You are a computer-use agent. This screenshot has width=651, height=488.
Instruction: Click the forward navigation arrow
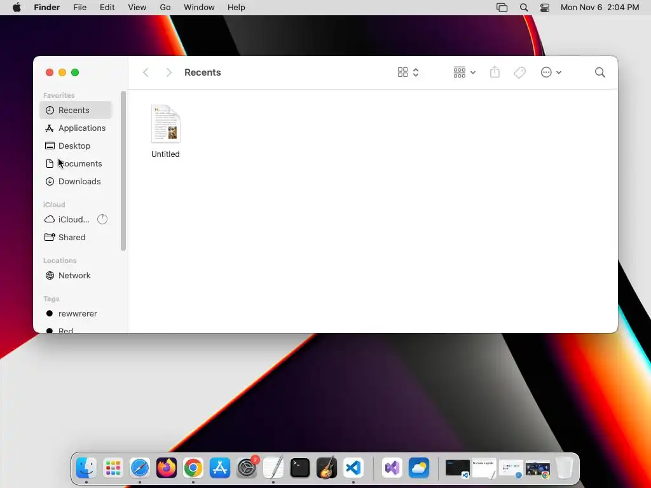[x=168, y=72]
